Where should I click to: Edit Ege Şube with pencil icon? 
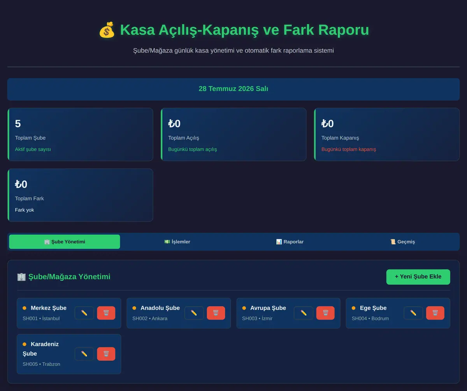[x=413, y=313]
